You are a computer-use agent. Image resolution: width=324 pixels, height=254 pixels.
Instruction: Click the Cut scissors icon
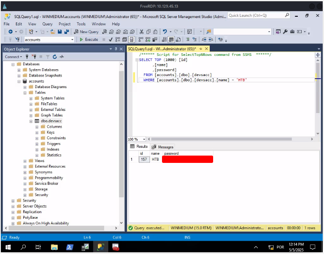141,32
